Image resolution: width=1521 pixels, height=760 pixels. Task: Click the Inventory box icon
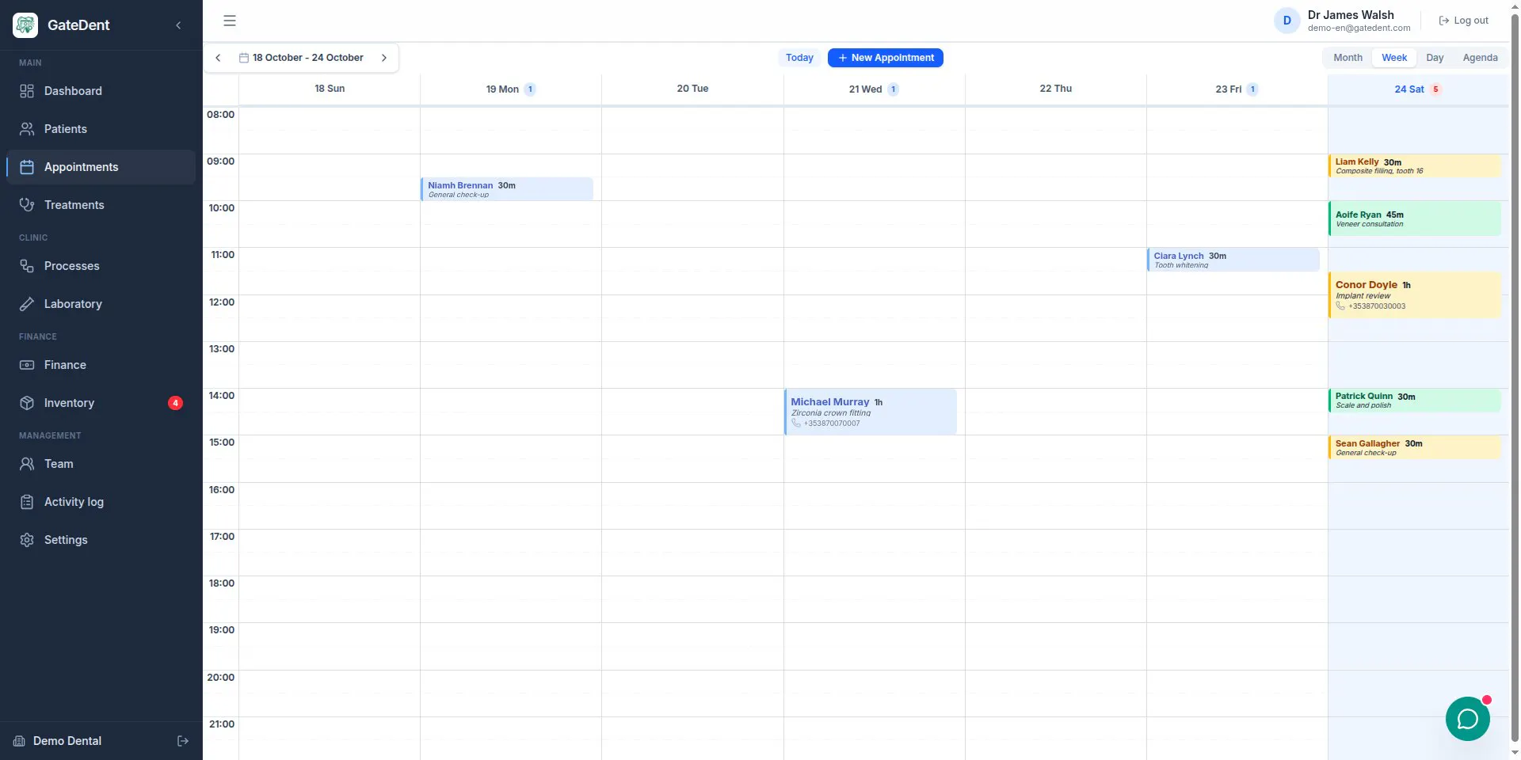tap(27, 403)
